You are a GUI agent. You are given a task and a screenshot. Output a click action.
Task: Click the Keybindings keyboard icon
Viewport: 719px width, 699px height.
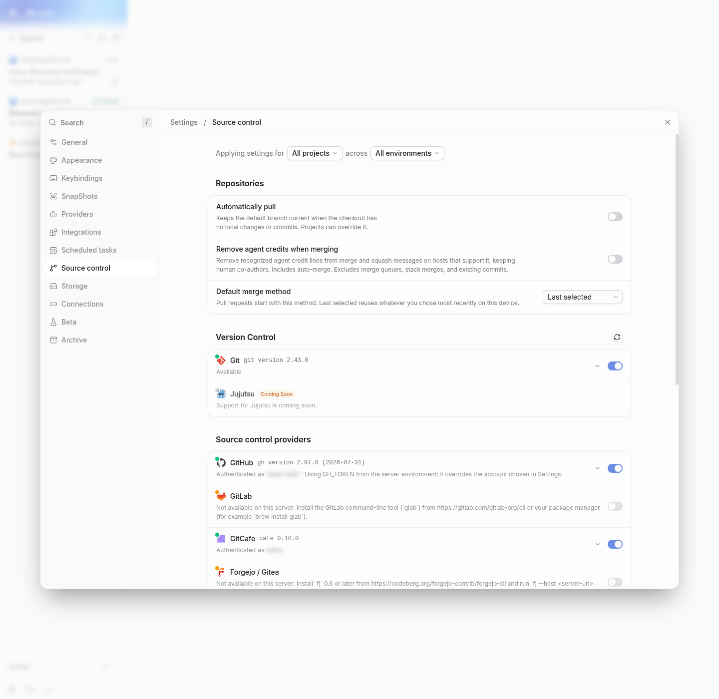click(53, 178)
